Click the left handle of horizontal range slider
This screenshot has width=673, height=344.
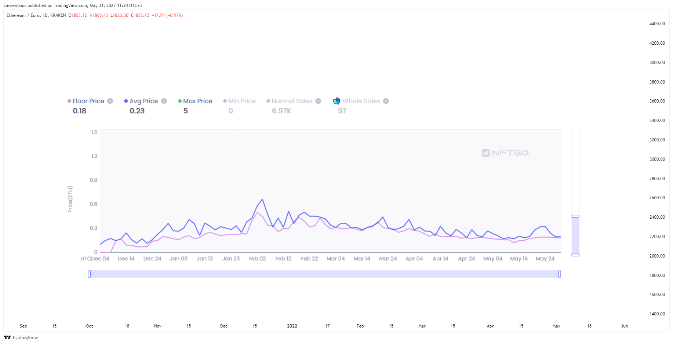(89, 274)
